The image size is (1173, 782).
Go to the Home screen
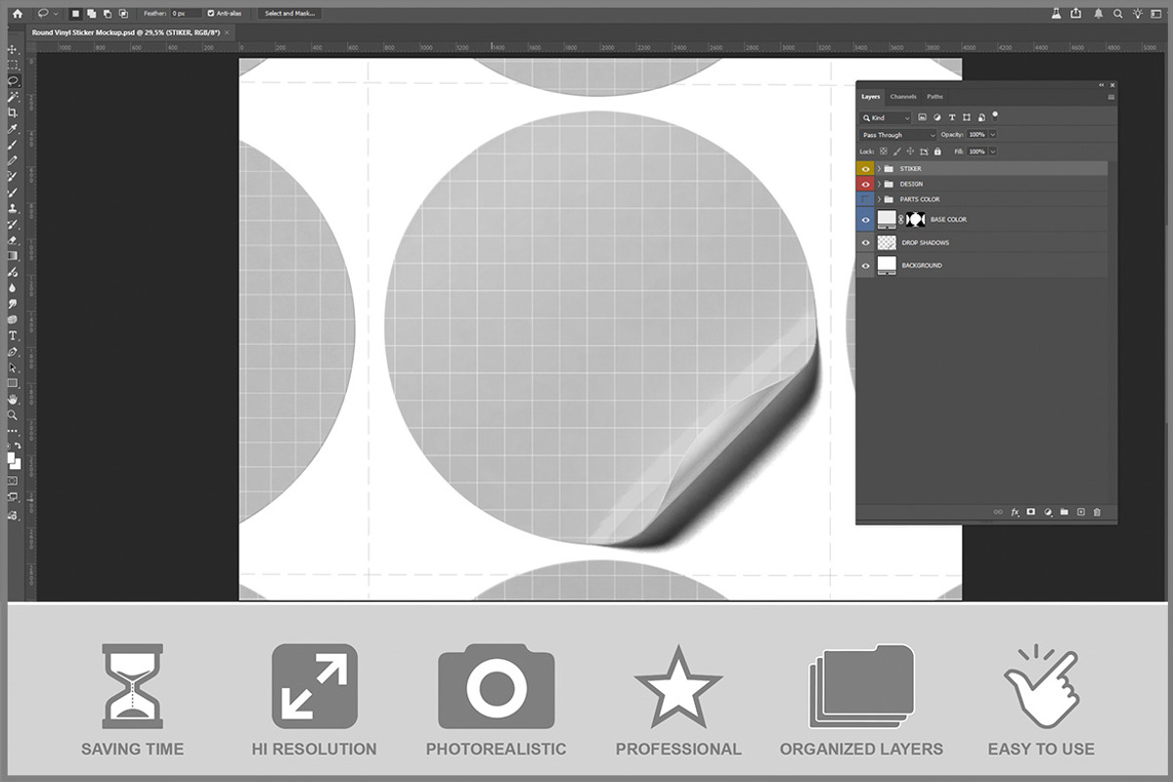click(17, 14)
